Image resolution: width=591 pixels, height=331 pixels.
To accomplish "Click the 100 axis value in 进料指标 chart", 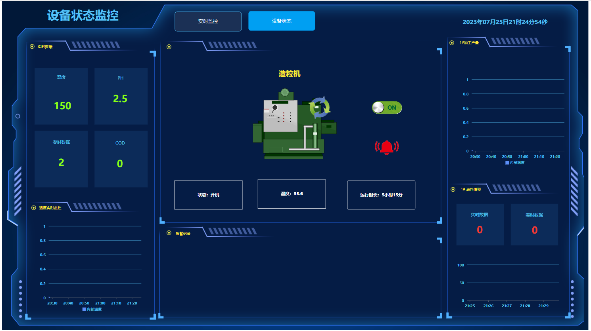I will click(x=461, y=265).
